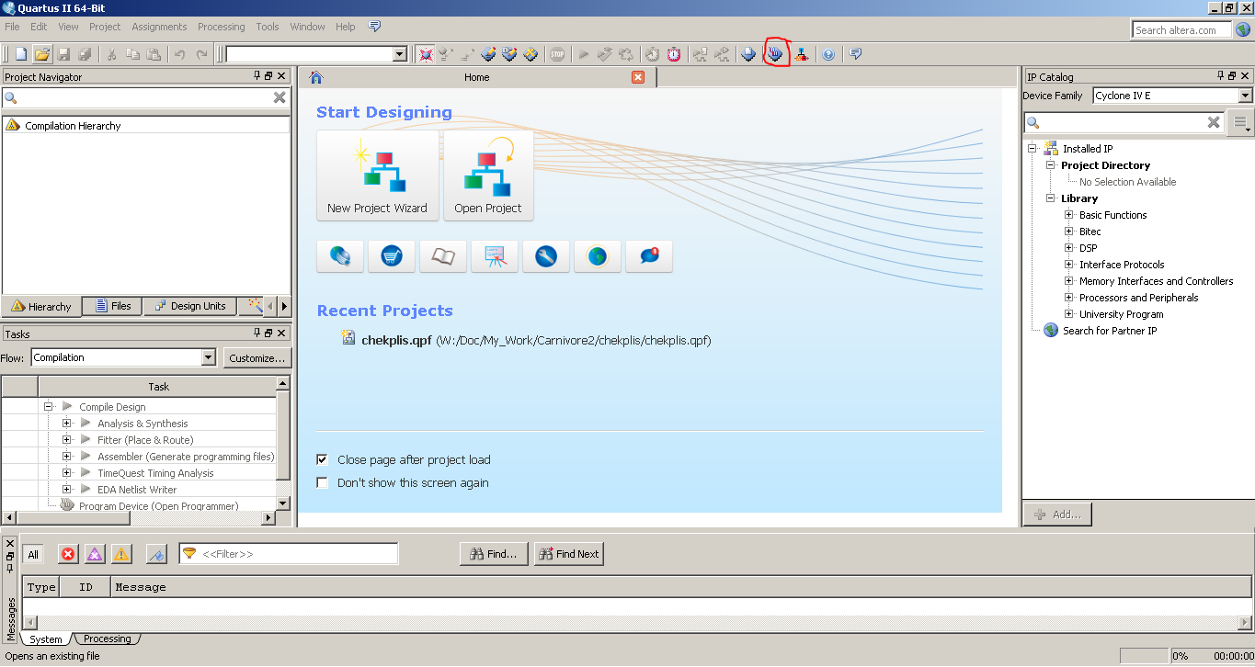This screenshot has height=667, width=1255.
Task: Toggle the error messages filter icon
Action: tap(68, 554)
